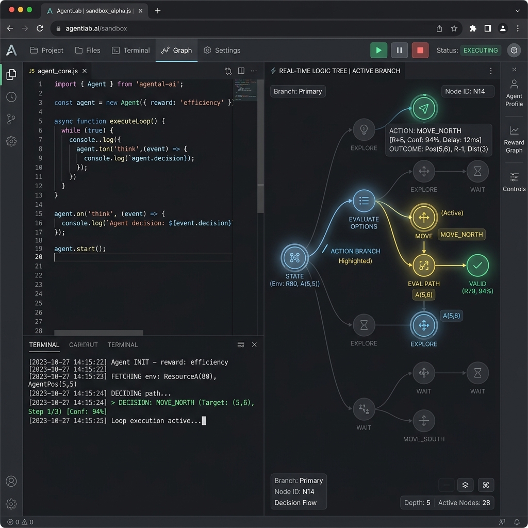Image resolution: width=528 pixels, height=528 pixels.
Task: Select the green VALID checkmark node
Action: (477, 266)
